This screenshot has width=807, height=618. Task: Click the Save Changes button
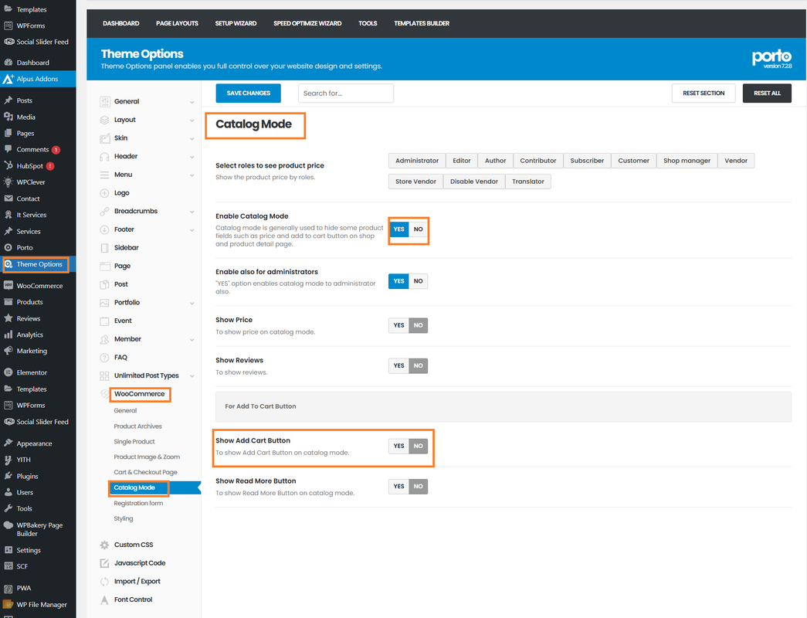click(x=248, y=93)
